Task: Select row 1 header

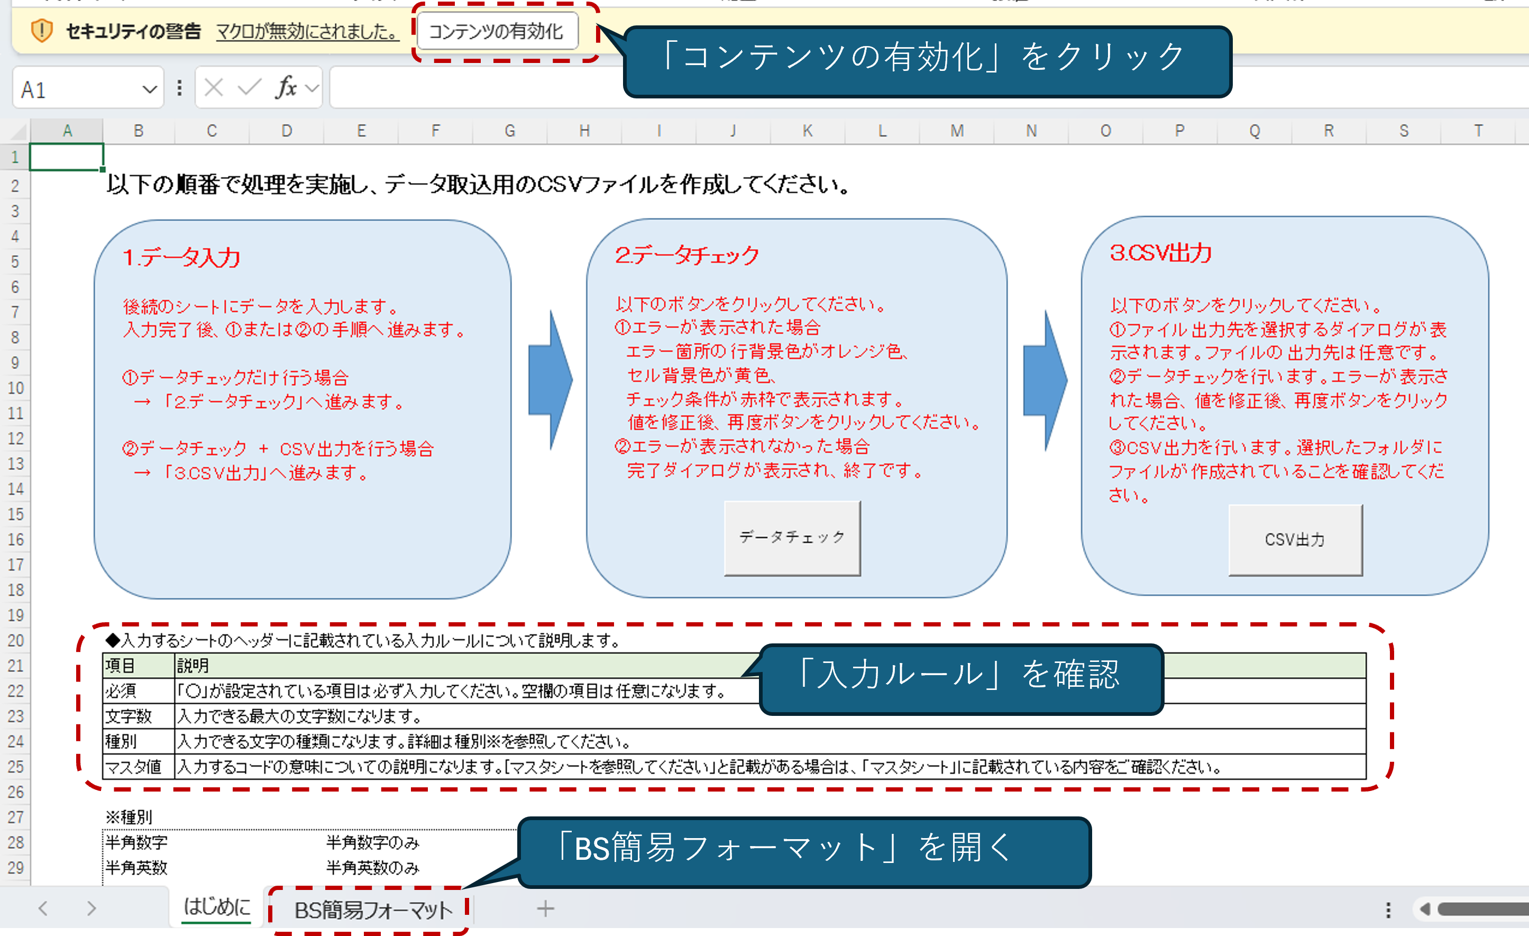Action: [x=15, y=157]
